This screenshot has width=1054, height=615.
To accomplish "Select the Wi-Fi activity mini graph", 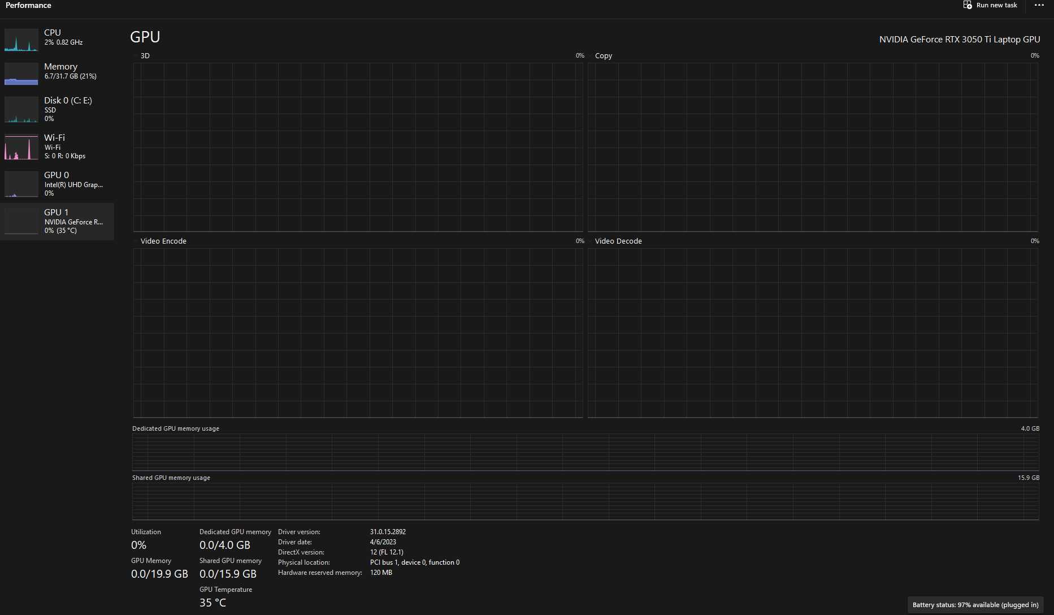I will click(x=21, y=147).
